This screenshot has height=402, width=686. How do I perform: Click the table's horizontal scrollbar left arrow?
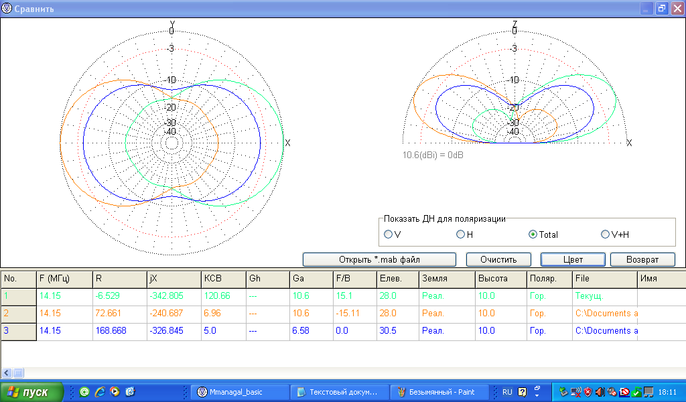pos(6,373)
